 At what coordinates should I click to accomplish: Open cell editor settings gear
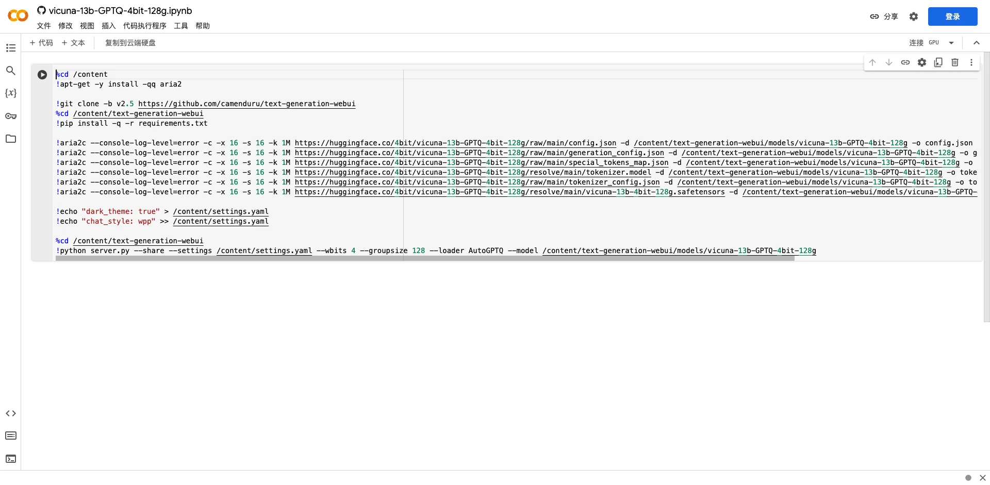pyautogui.click(x=922, y=62)
